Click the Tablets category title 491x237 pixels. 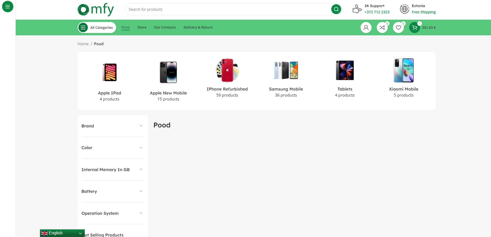(345, 89)
